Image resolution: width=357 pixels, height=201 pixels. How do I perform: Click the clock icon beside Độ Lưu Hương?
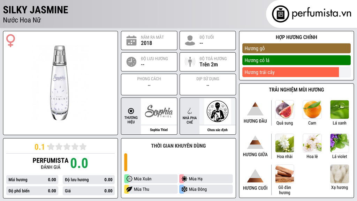click(131, 62)
